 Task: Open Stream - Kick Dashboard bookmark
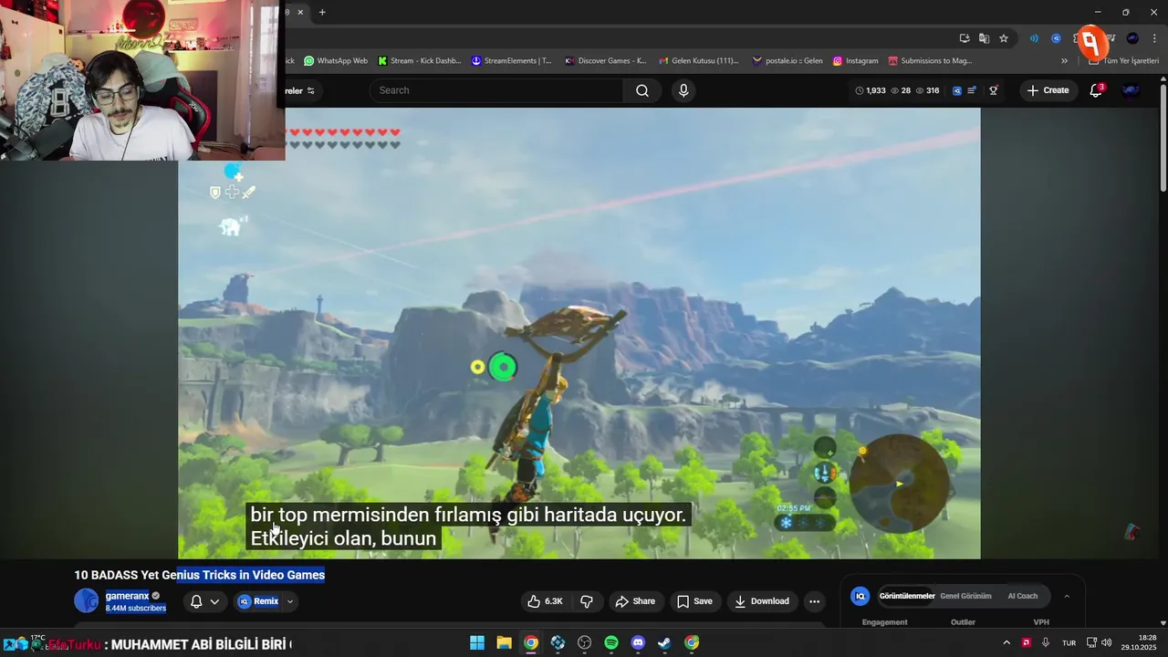[x=420, y=61]
